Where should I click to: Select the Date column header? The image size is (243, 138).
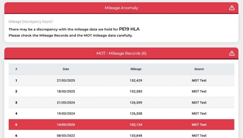coord(66,69)
